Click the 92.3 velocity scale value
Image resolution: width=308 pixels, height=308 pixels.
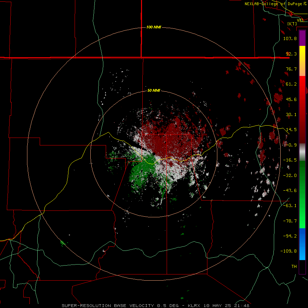(291, 54)
